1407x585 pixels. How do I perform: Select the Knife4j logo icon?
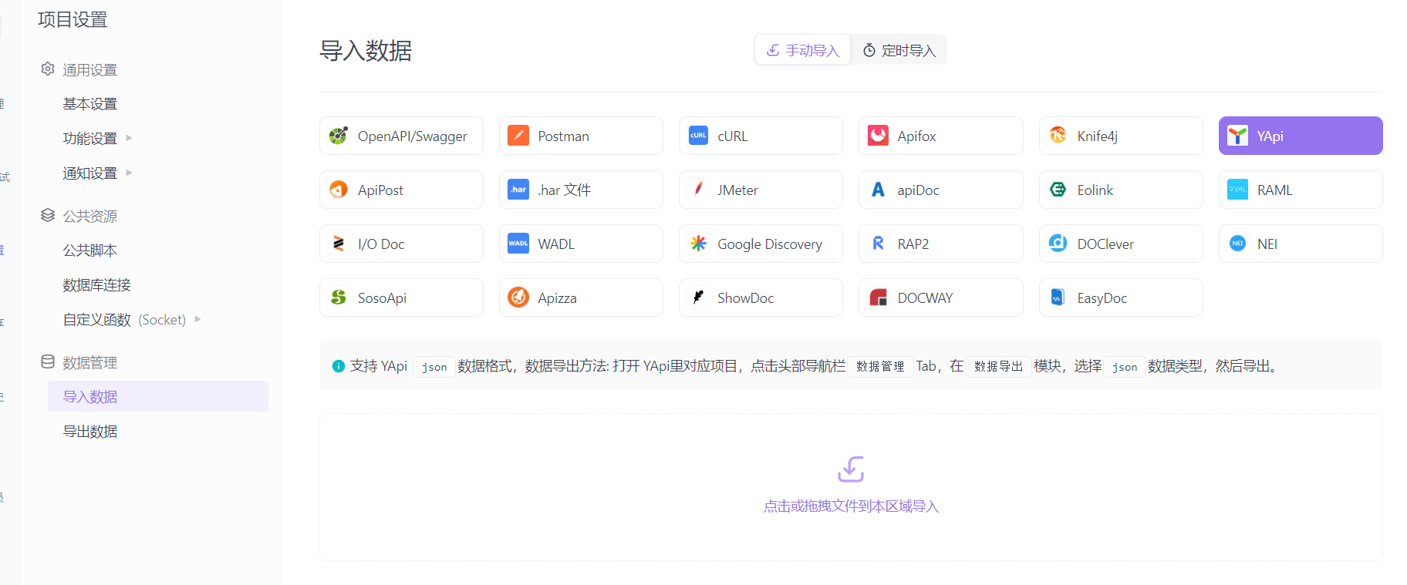[x=1058, y=136]
